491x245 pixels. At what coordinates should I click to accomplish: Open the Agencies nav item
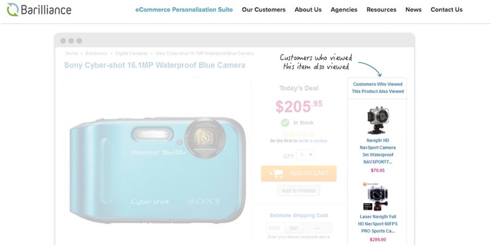pos(344,10)
